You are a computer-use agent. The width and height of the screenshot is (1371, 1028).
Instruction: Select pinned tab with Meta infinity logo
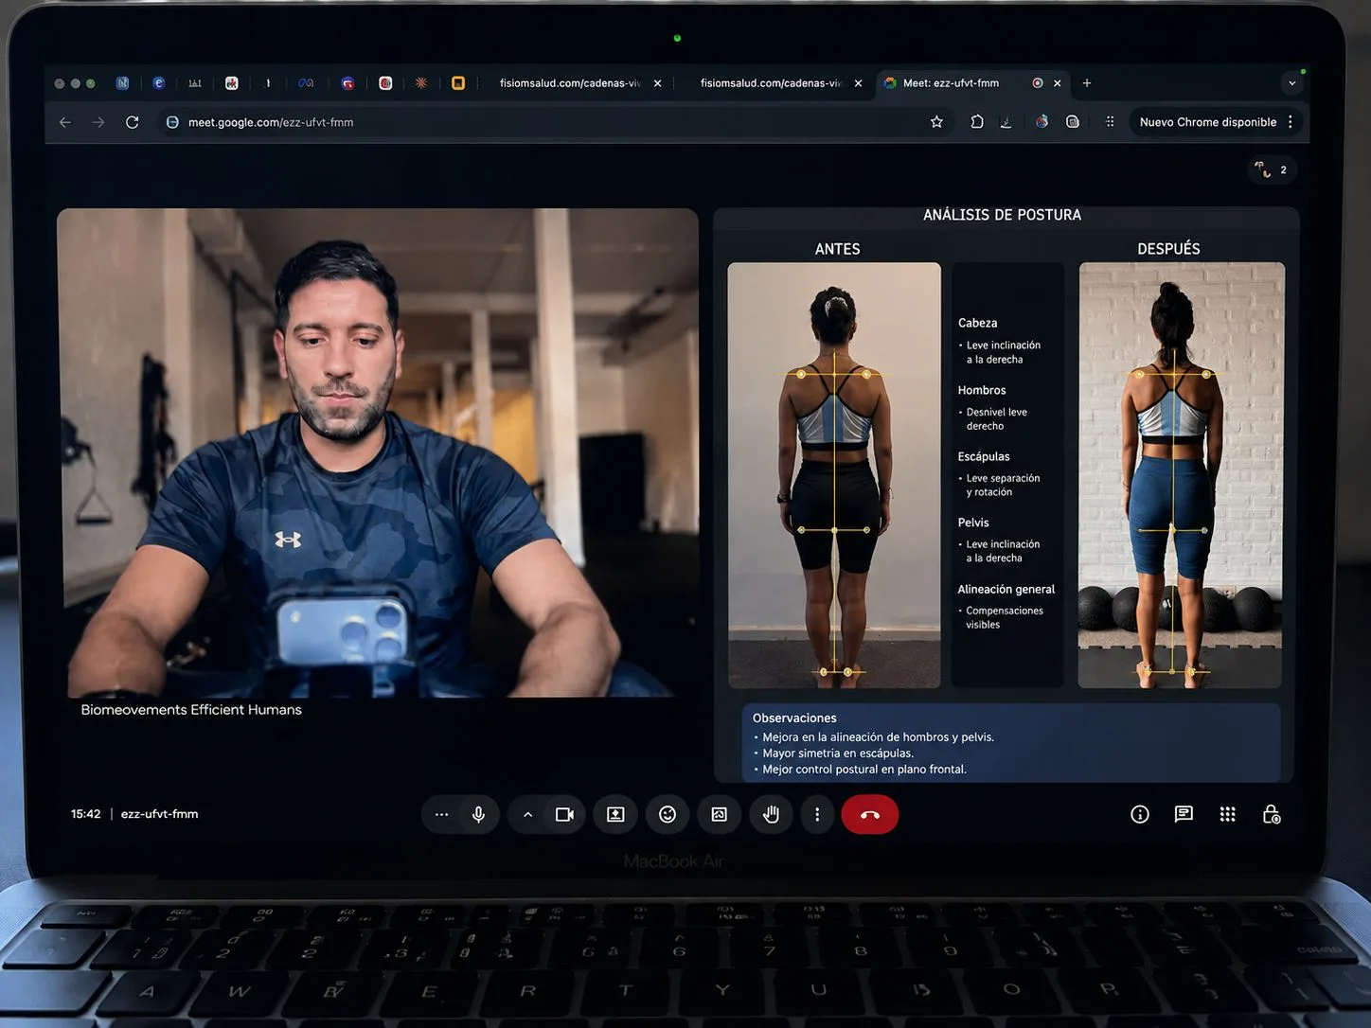point(306,83)
